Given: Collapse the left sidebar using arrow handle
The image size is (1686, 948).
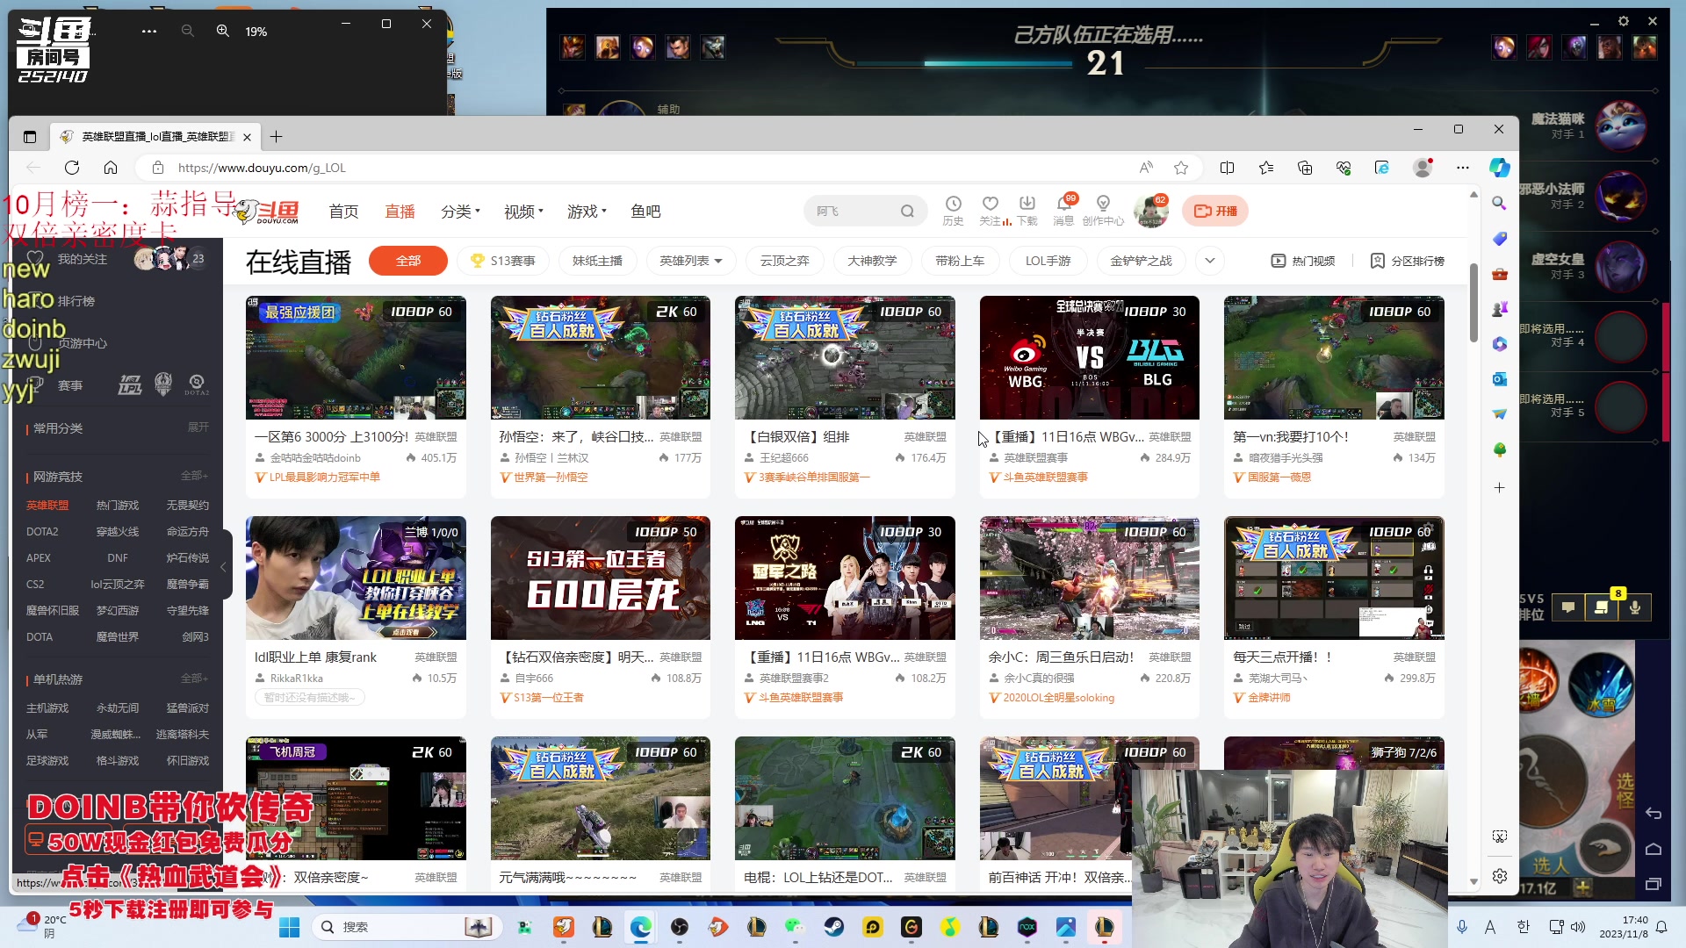Looking at the screenshot, I should click(224, 566).
